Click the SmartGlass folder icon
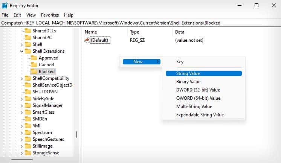Screen dimensions: 281x163 tap(28, 112)
